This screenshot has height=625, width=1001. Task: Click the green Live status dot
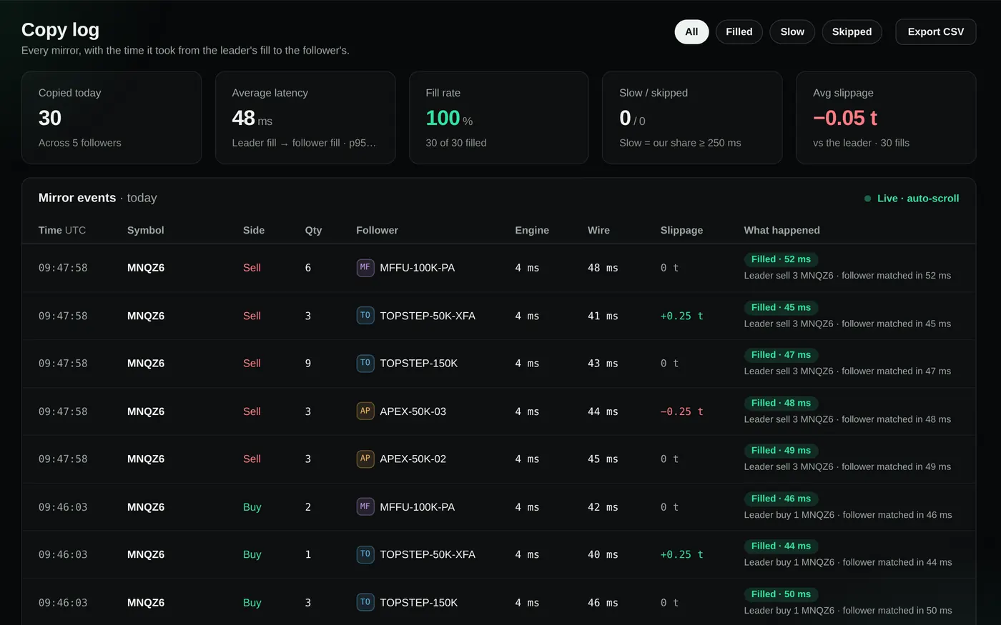867,199
